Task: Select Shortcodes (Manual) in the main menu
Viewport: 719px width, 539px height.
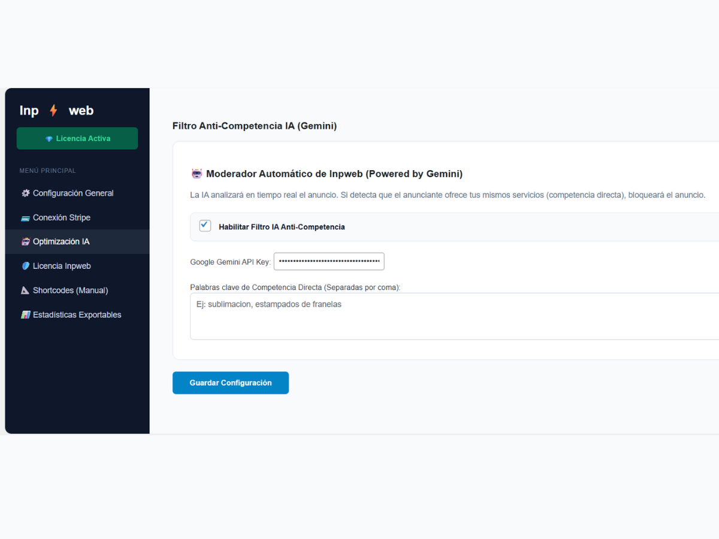Action: (x=70, y=290)
